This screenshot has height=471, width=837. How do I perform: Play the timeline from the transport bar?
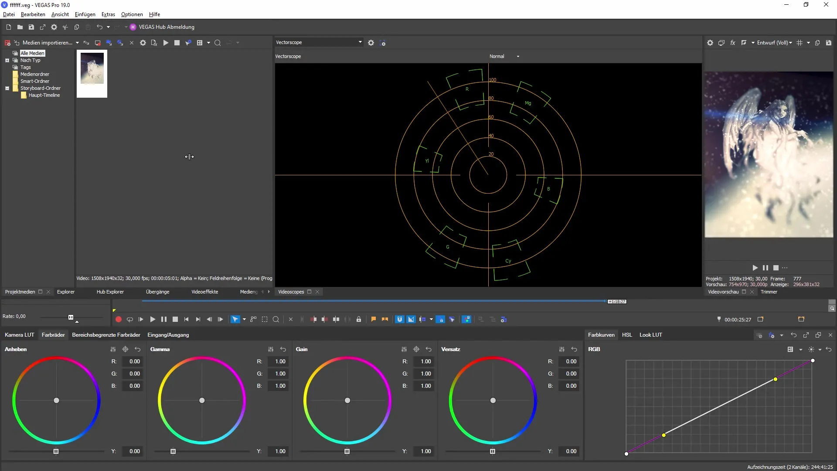click(153, 319)
